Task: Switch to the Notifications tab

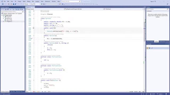Action: tap(162, 41)
